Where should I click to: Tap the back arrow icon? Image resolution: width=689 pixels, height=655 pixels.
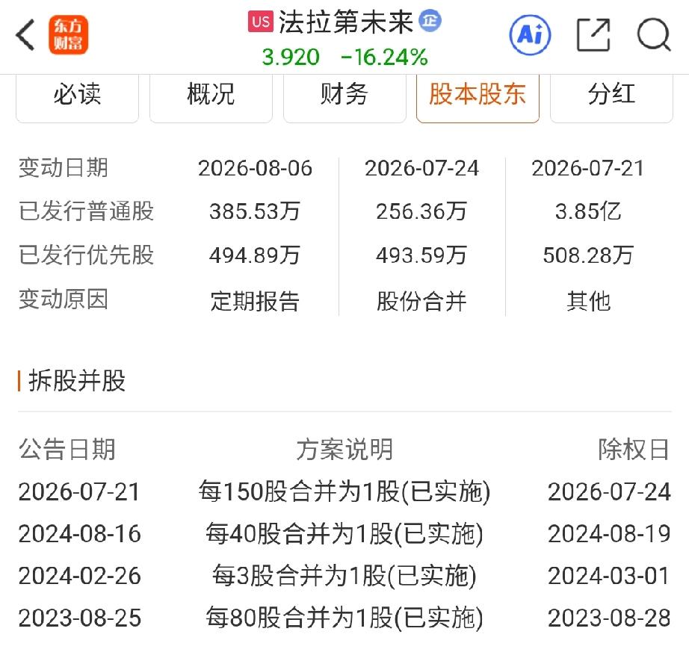pos(25,34)
